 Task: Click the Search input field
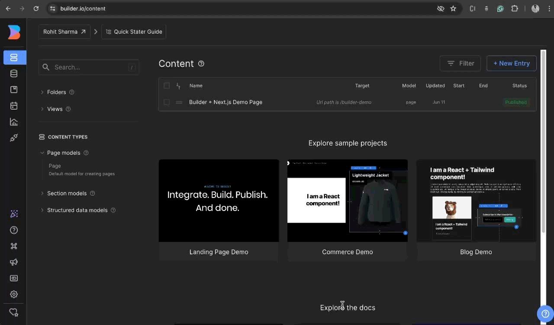click(x=89, y=67)
